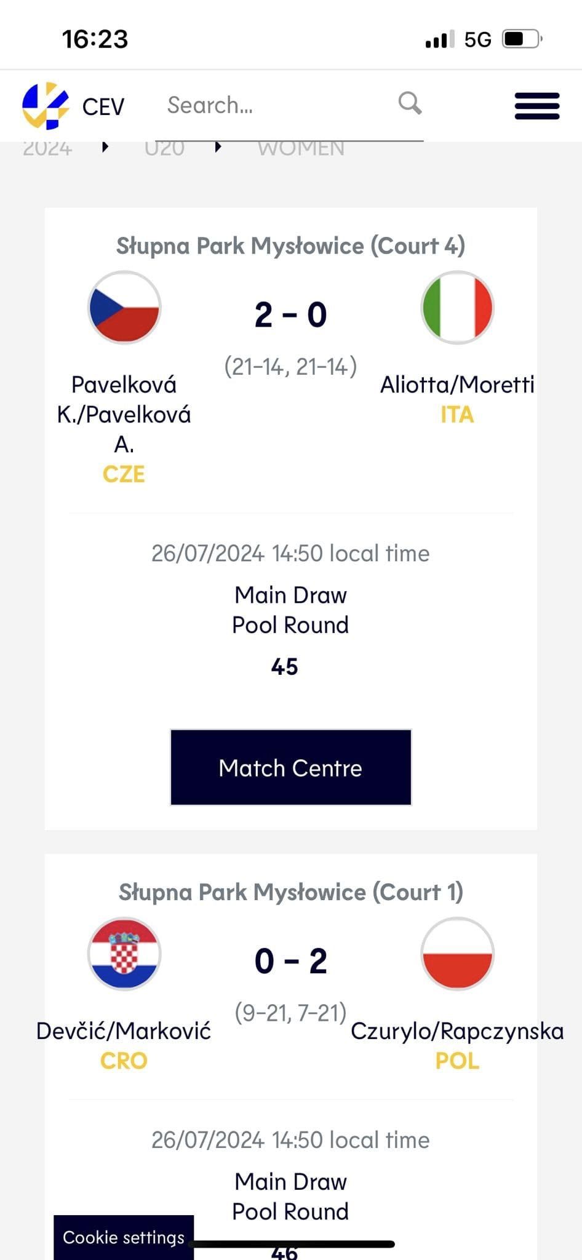Expand the arrow after 2024

coord(105,147)
